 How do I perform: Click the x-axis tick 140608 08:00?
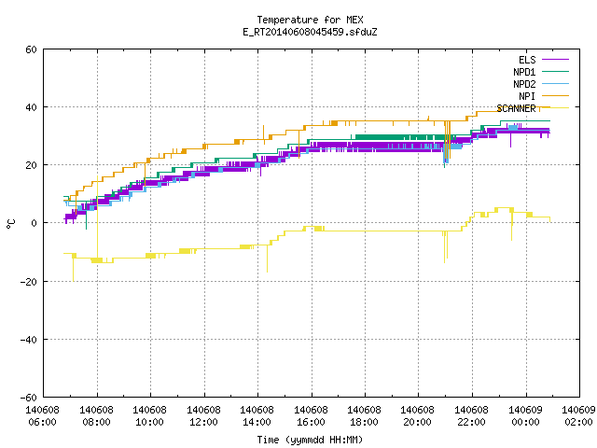click(96, 416)
